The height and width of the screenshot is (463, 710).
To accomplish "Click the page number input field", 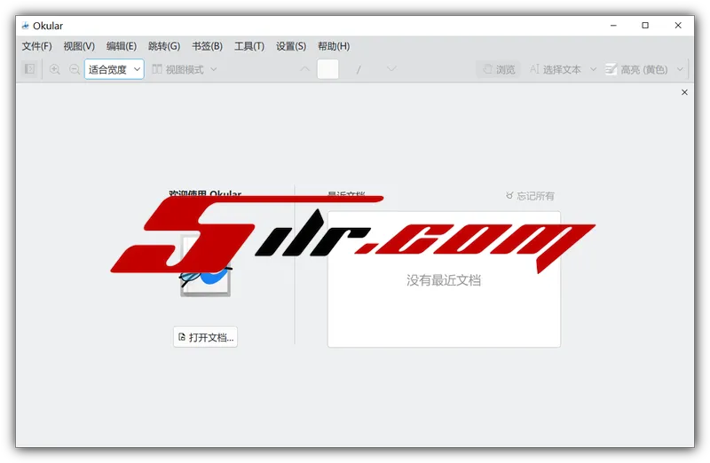I will click(x=327, y=69).
